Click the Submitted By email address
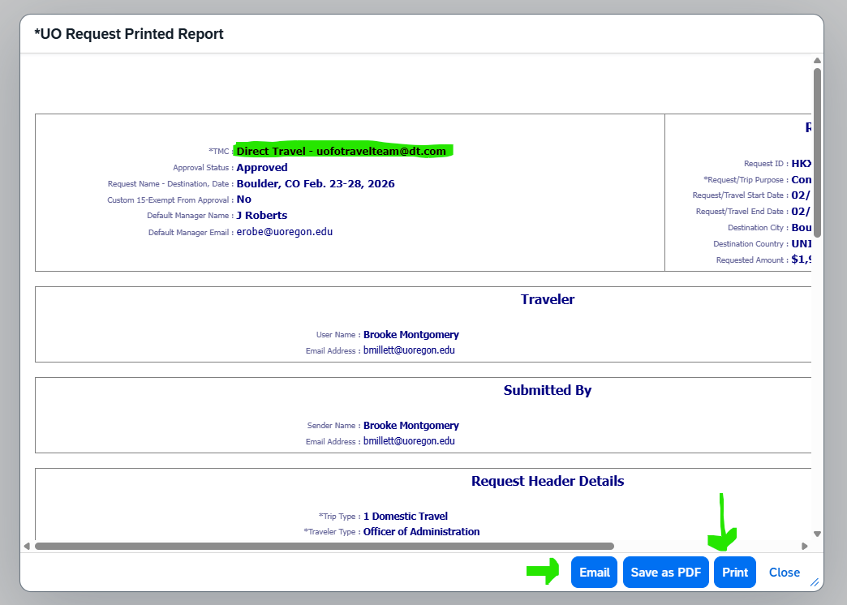 [x=409, y=441]
